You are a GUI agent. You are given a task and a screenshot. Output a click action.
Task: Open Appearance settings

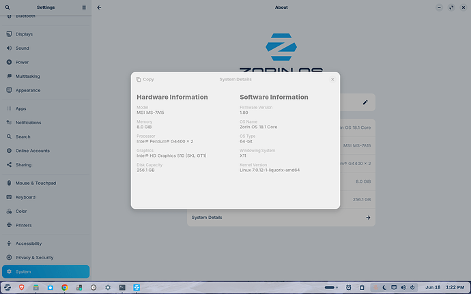tap(46, 91)
